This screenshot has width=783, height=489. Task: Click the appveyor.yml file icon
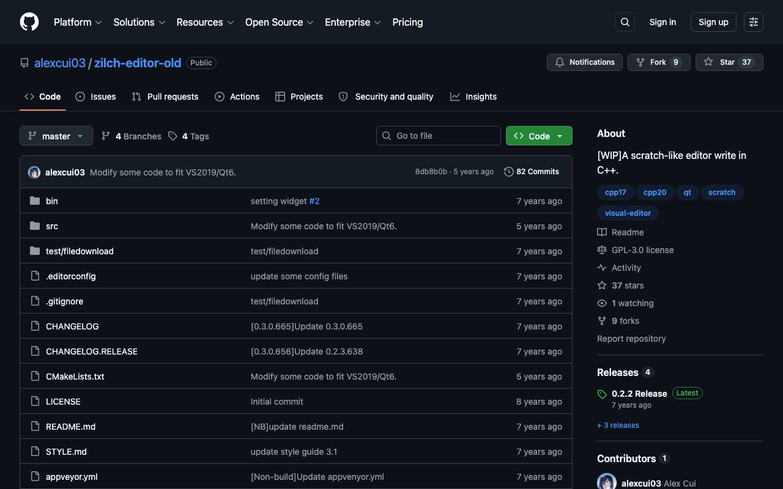[35, 477]
